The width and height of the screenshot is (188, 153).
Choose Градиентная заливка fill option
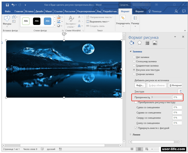134,66
